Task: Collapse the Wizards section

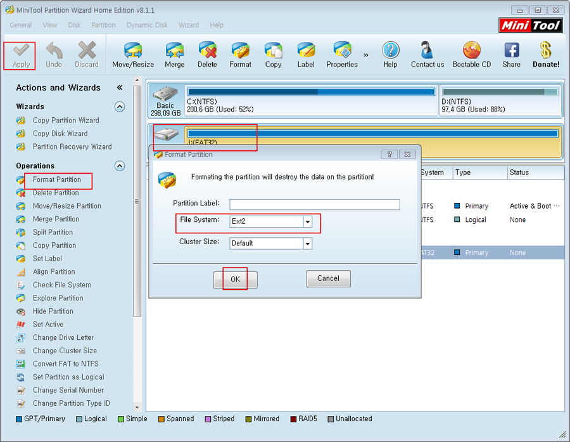Action: (x=119, y=107)
